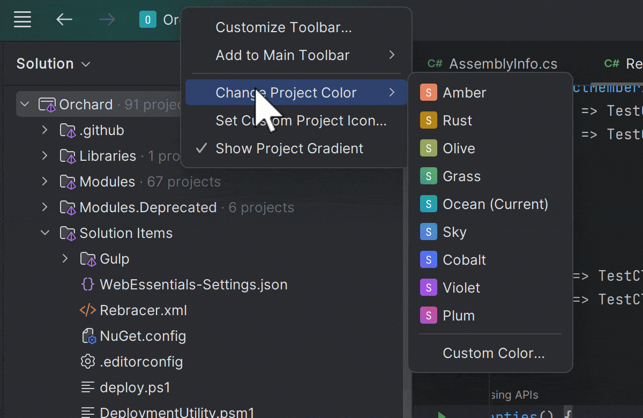Click the hamburger main menu icon
Image resolution: width=643 pixels, height=418 pixels.
pyautogui.click(x=22, y=20)
